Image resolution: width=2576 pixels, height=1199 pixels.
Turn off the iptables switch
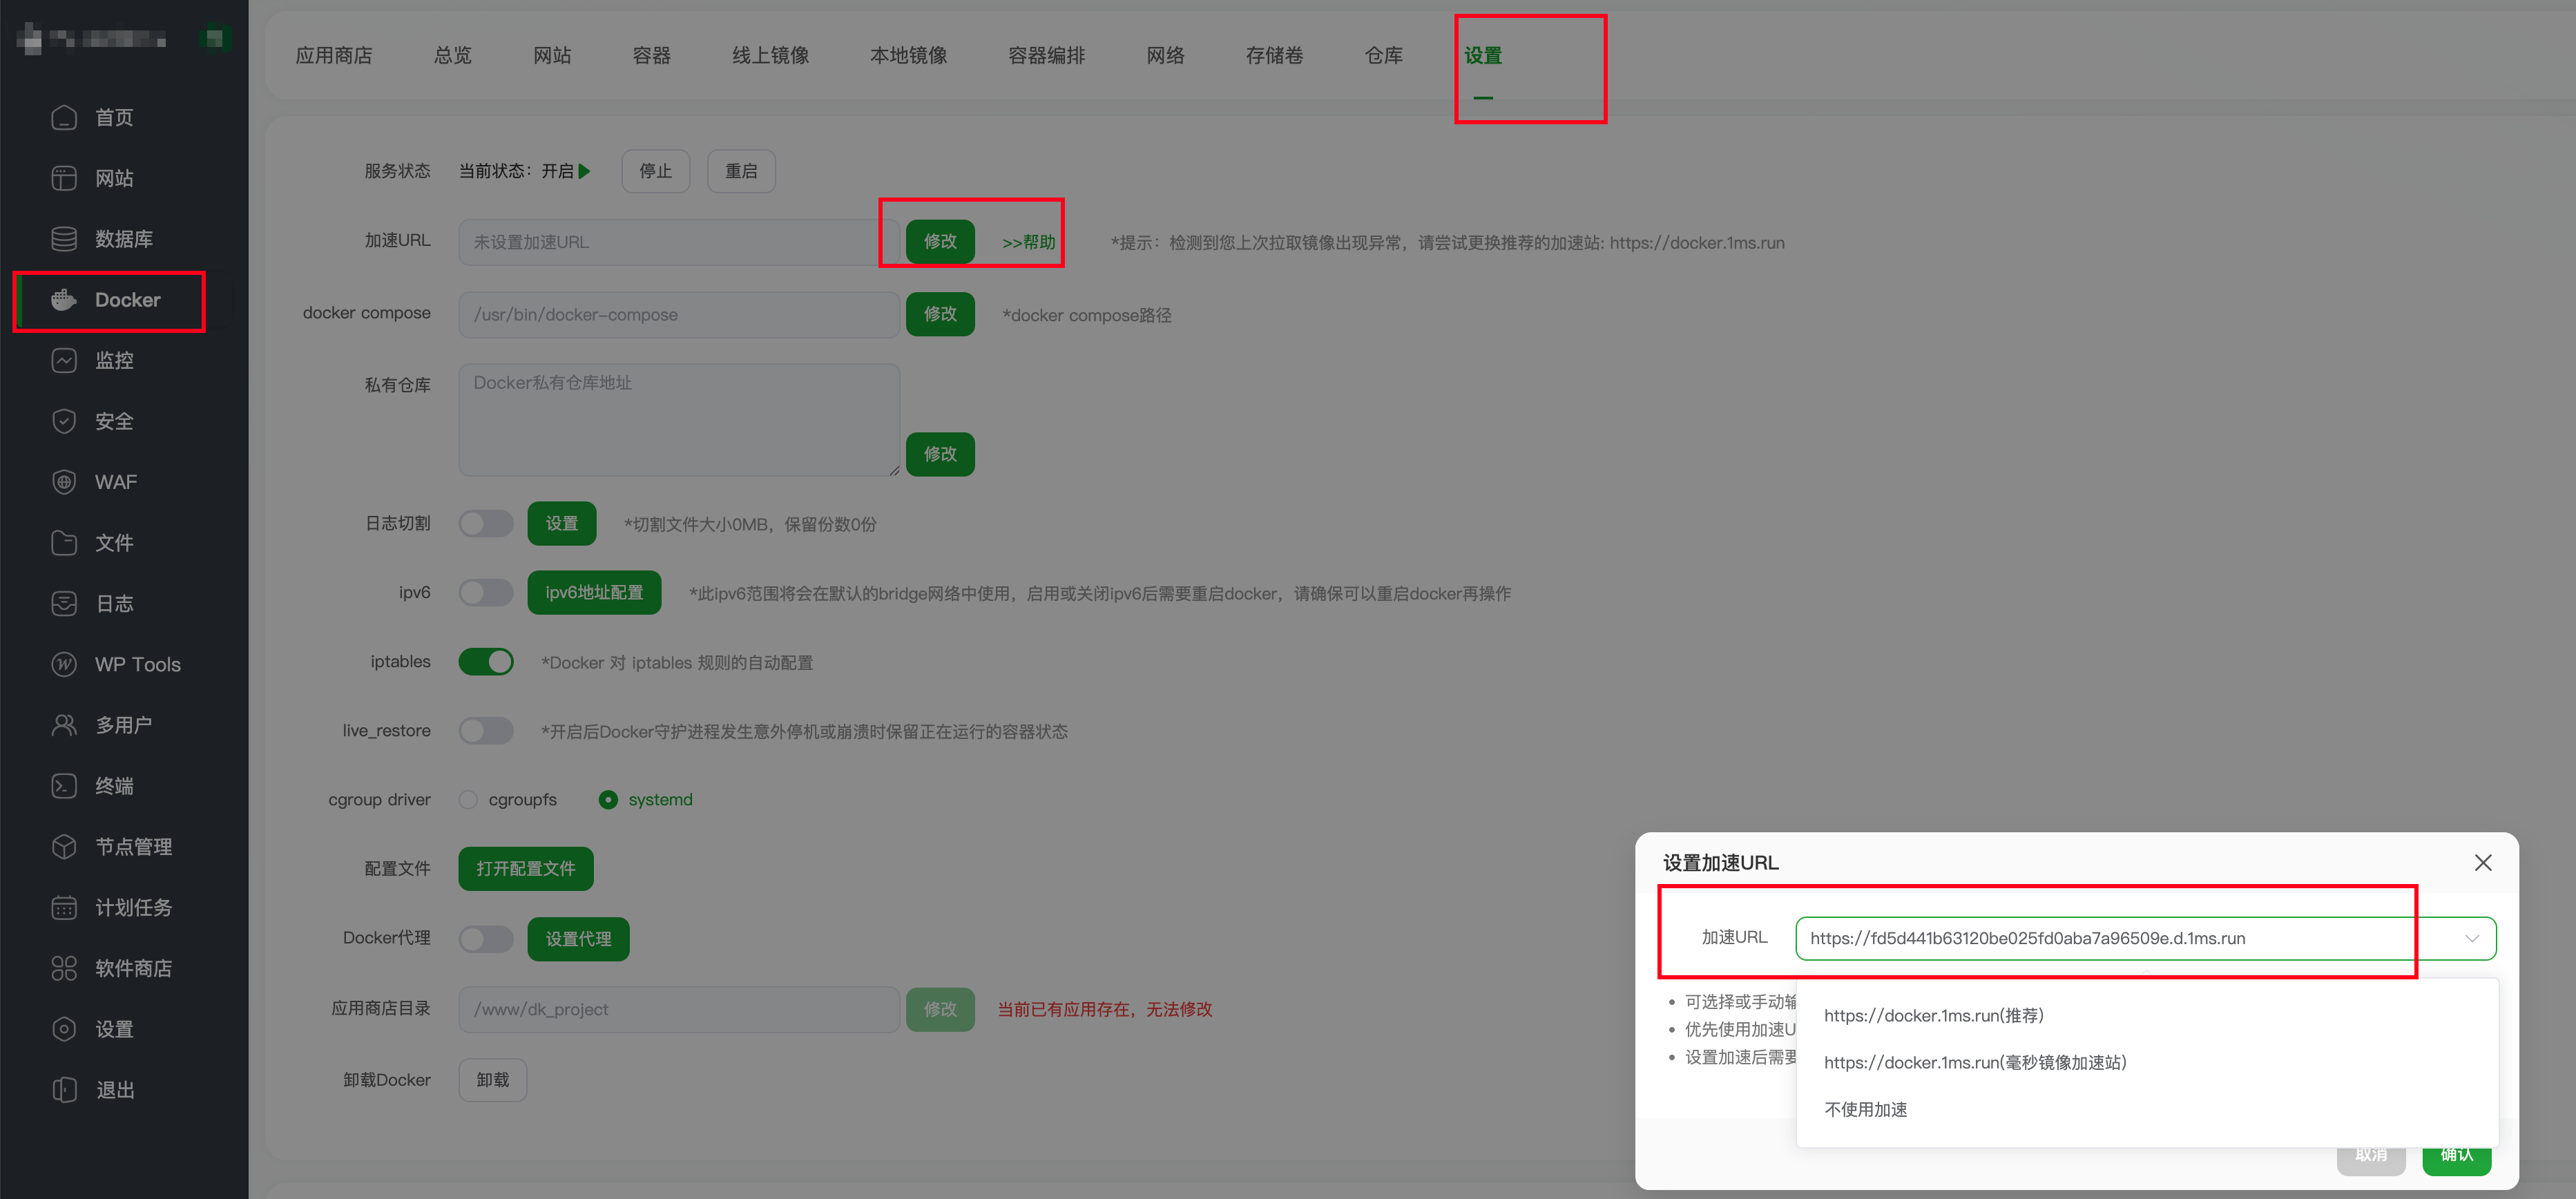(486, 662)
